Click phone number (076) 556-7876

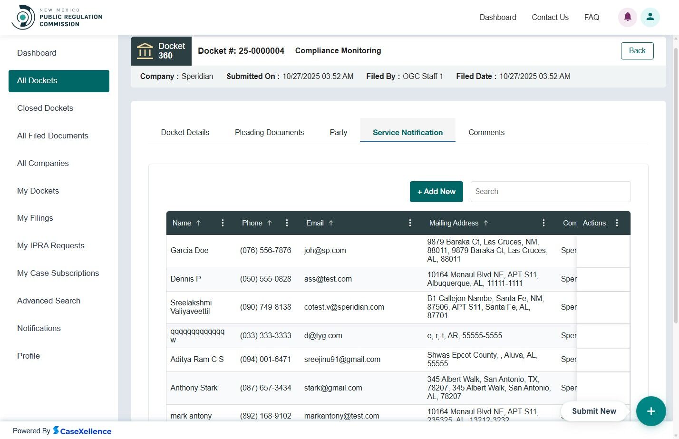click(x=265, y=251)
